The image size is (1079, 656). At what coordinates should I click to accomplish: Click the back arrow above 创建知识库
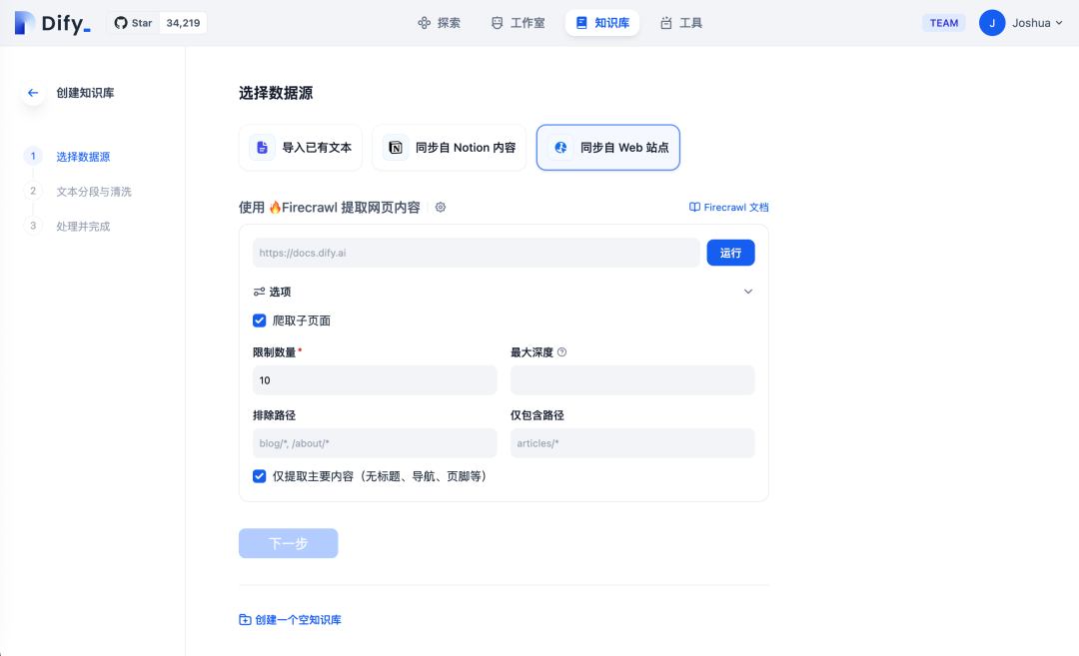tap(33, 91)
